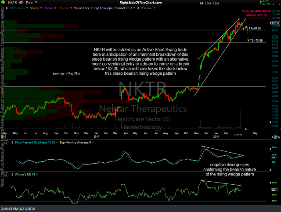Screen dimensions: 281x212
Task: Click the 6.60 PPO value label
Action: (274, 157)
